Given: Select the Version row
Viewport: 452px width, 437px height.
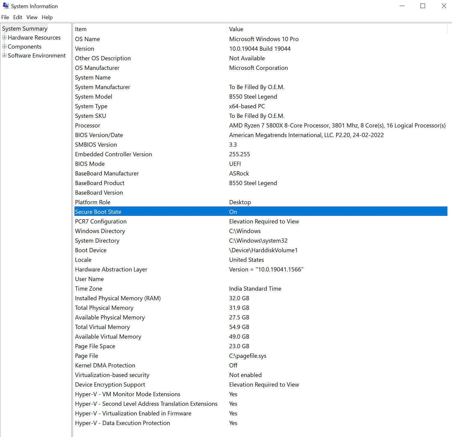Looking at the screenshot, I should click(x=261, y=49).
